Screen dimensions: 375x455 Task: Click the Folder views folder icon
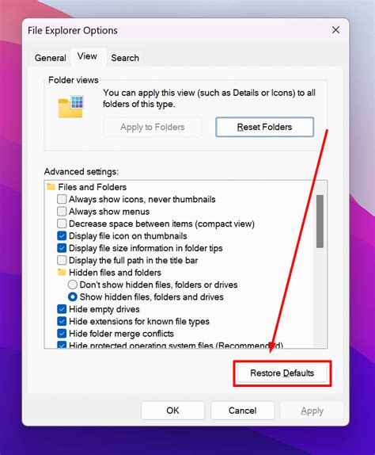pos(71,106)
